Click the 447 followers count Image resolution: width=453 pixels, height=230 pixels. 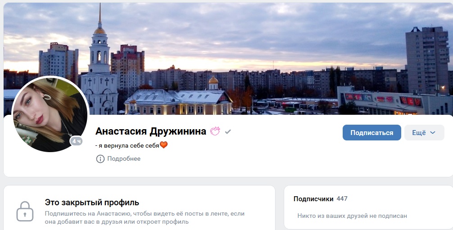coord(342,199)
